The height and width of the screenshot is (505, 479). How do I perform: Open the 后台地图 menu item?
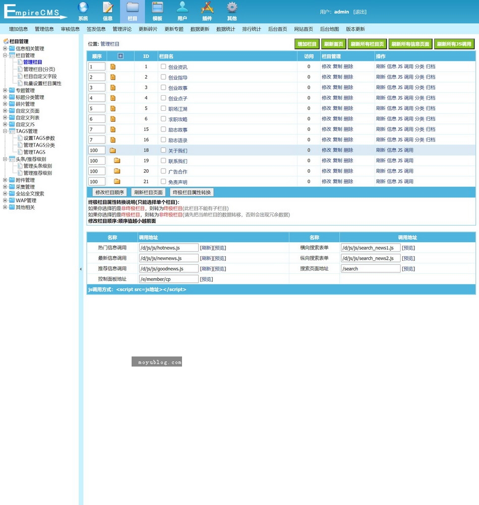point(329,29)
